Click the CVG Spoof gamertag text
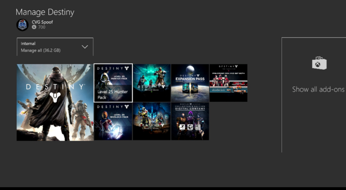The width and height of the screenshot is (346, 190). click(x=42, y=22)
